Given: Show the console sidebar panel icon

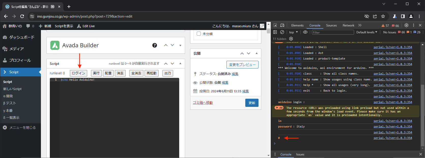Looking at the screenshot, I should point(275,32).
